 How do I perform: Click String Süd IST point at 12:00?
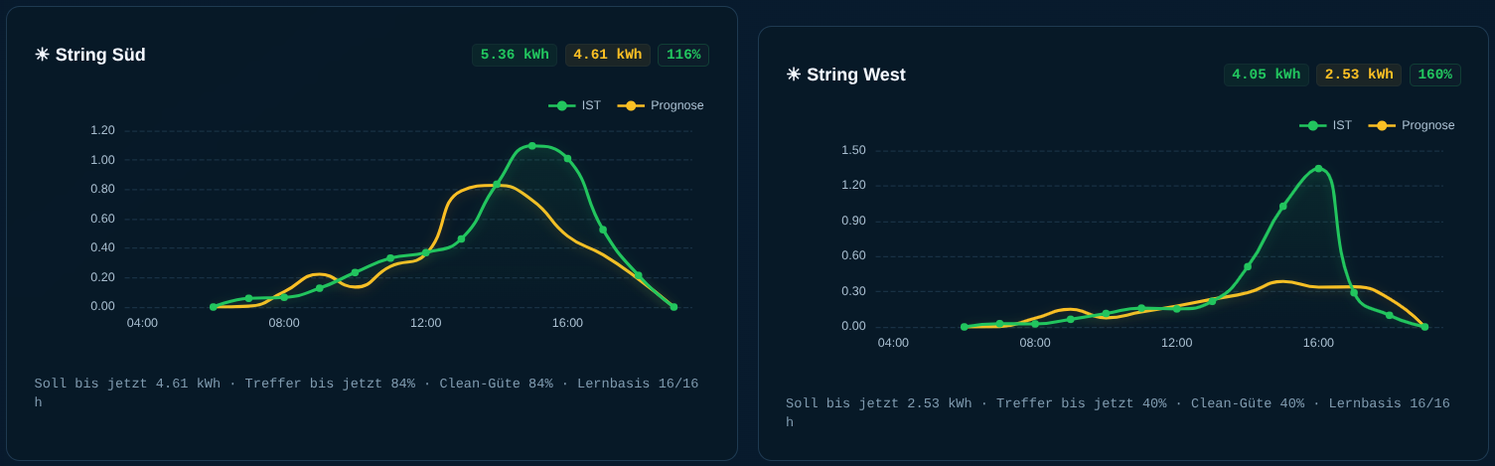tap(425, 252)
